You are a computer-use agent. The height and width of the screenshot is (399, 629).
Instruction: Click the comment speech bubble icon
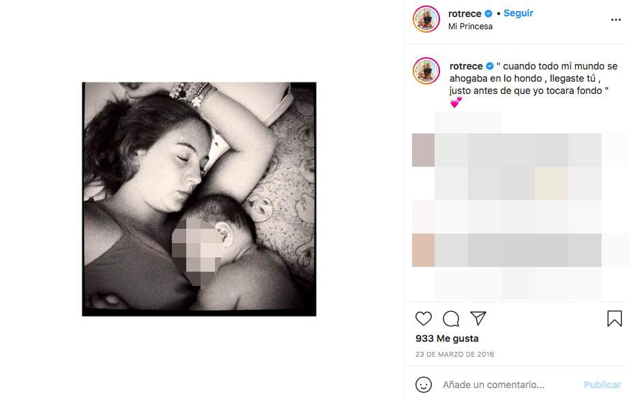pyautogui.click(x=451, y=319)
